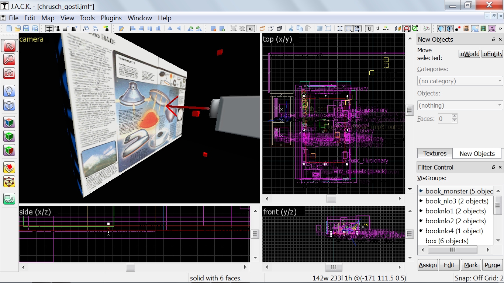The image size is (504, 283).
Task: Click the pencil edit icon
Action: pyautogui.click(x=121, y=29)
